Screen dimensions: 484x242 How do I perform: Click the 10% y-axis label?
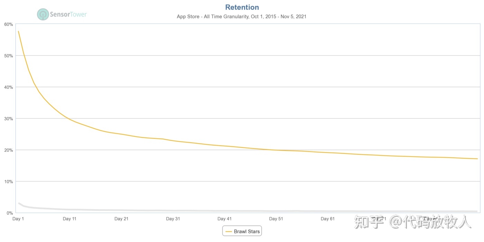[x=9, y=181]
